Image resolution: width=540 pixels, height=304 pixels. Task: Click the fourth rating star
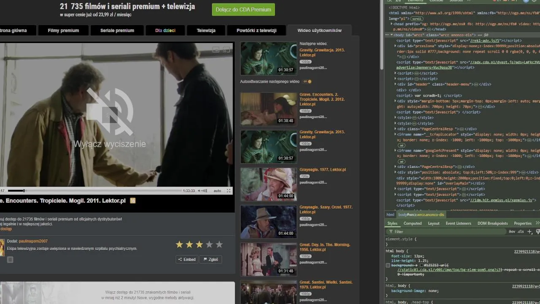(209, 244)
